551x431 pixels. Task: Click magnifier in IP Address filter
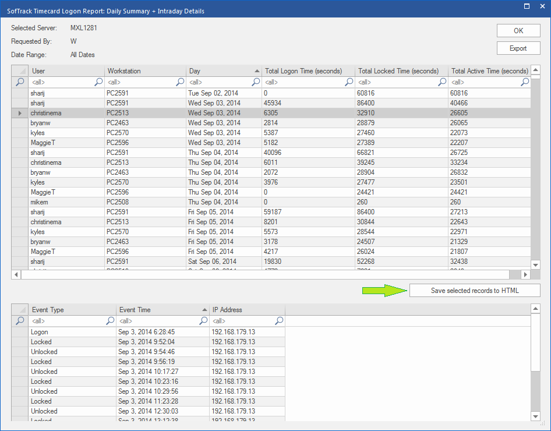tap(279, 321)
